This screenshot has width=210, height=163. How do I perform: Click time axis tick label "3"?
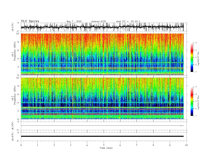coord(71,145)
